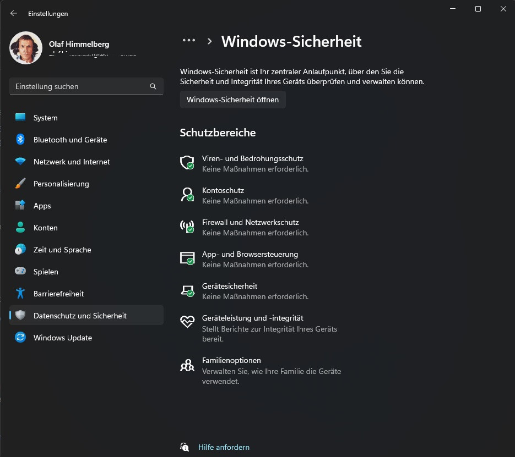Maximize the Einstellungen window

coord(478,9)
